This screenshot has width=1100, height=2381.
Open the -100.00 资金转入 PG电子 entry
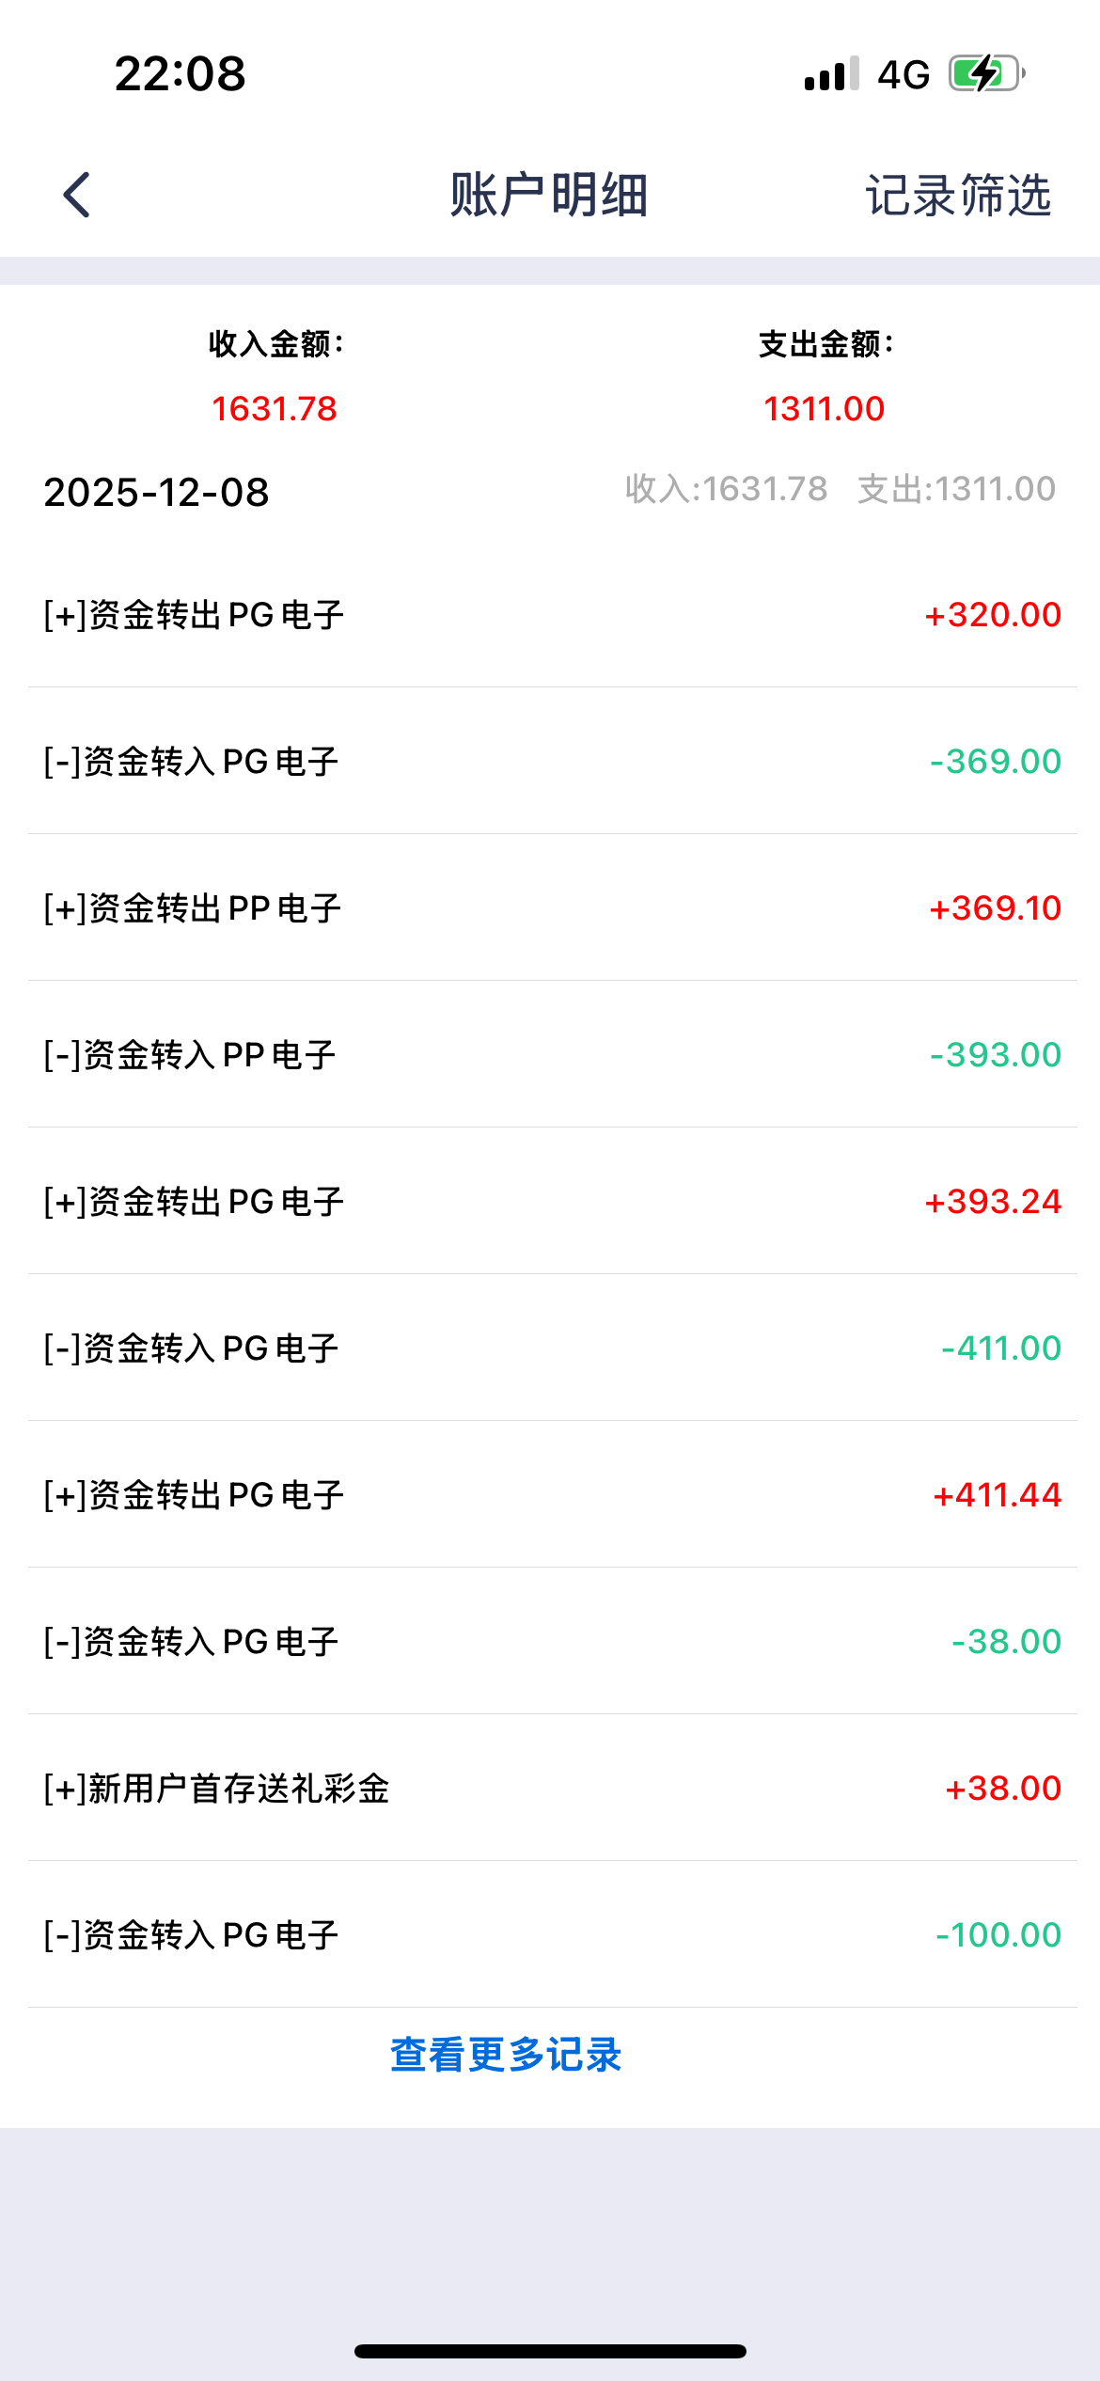coord(550,1935)
